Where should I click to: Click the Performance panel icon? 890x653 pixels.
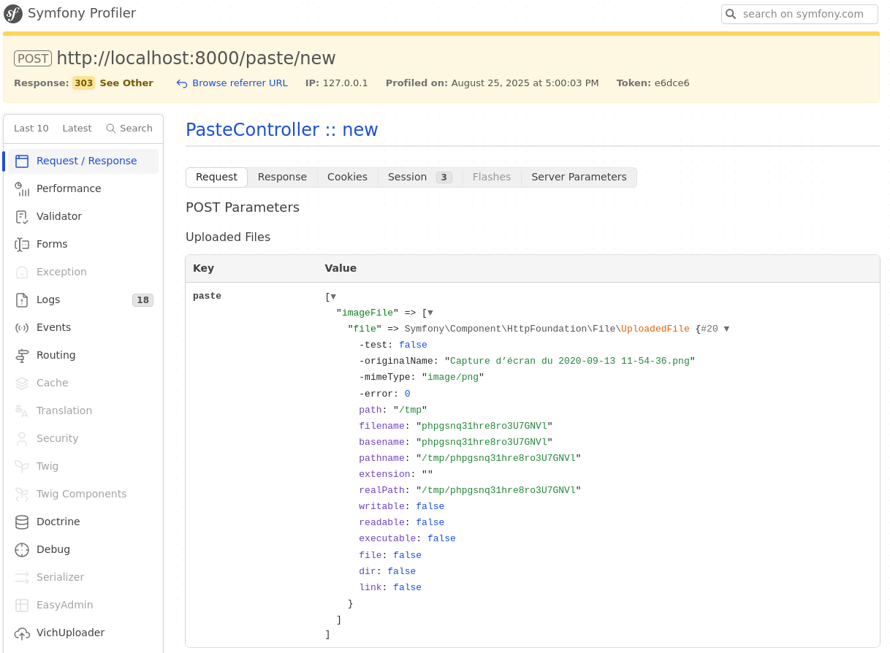pyautogui.click(x=22, y=189)
